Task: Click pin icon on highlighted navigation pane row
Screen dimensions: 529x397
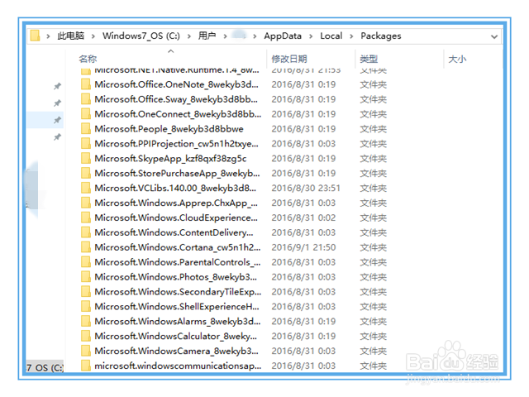Action: coord(57,120)
